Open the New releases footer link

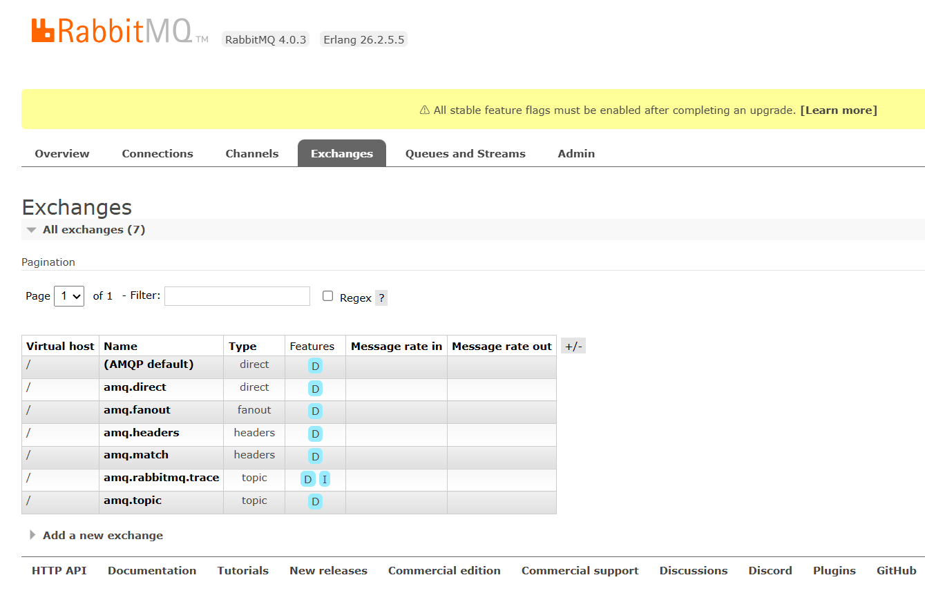click(x=328, y=571)
